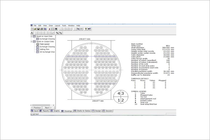The height and width of the screenshot is (140, 210).
Task: Click the SYMBOL LEGEND heading
Action: [x=139, y=92]
